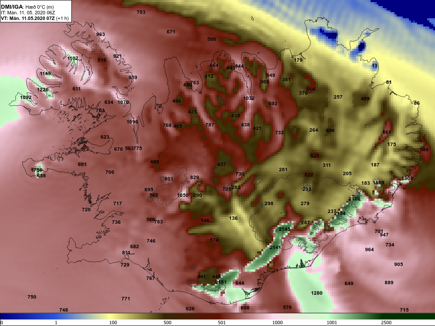
Task: Click the map value '457'
Action: 221,164
